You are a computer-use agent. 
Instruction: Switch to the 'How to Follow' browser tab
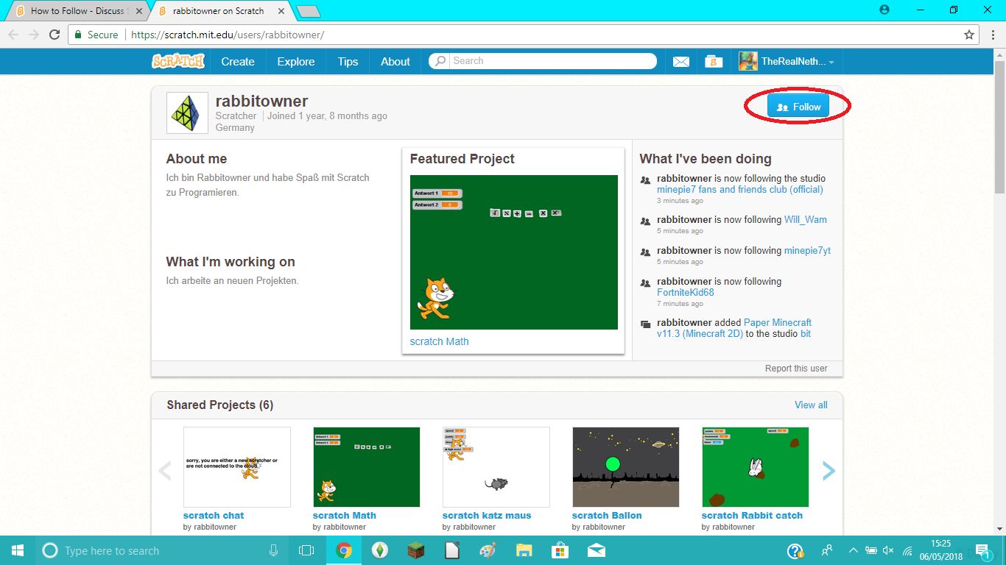74,10
